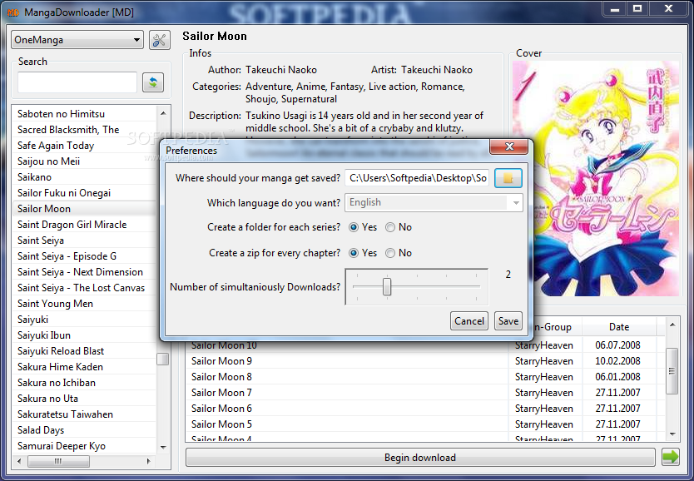Select Safe Again Today

pyautogui.click(x=84, y=146)
